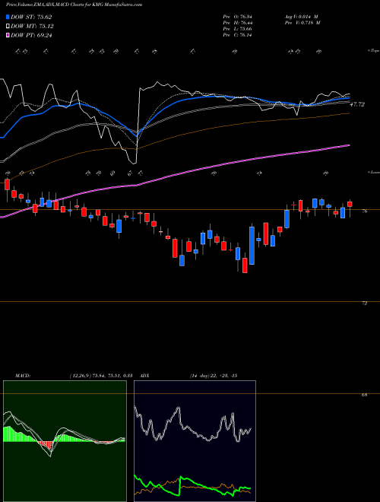Open the green MACD histogram panel
Viewport: 380px width, 502px height.
65,441
